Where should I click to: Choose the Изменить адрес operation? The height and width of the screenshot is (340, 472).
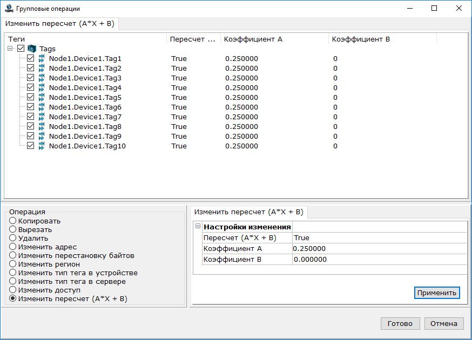pyautogui.click(x=13, y=247)
